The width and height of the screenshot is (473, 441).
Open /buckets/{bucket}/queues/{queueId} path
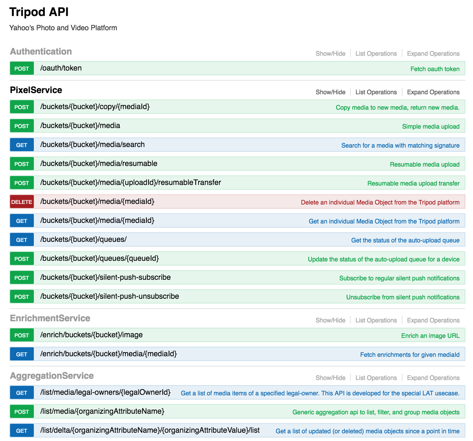tap(99, 258)
